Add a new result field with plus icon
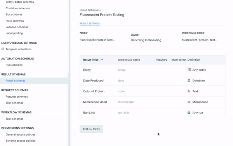 tap(102, 59)
